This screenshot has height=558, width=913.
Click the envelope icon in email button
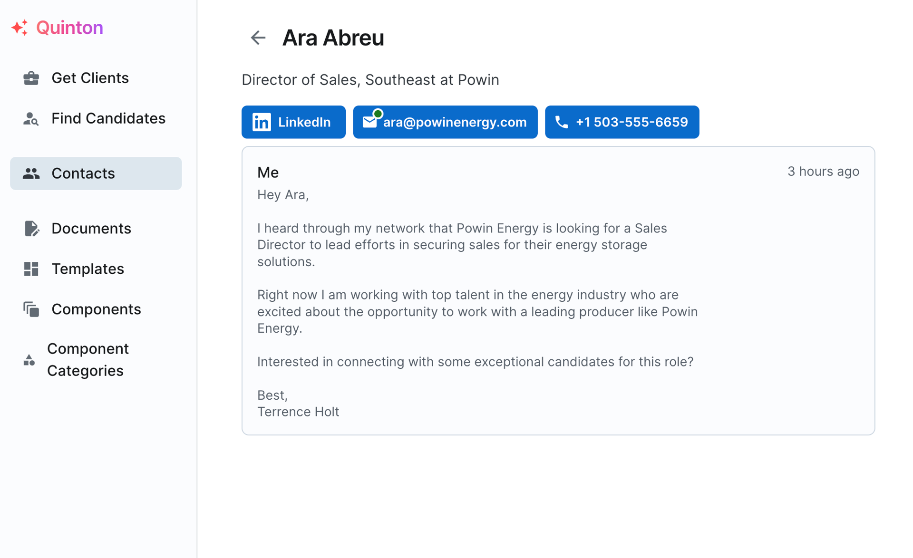pyautogui.click(x=369, y=122)
